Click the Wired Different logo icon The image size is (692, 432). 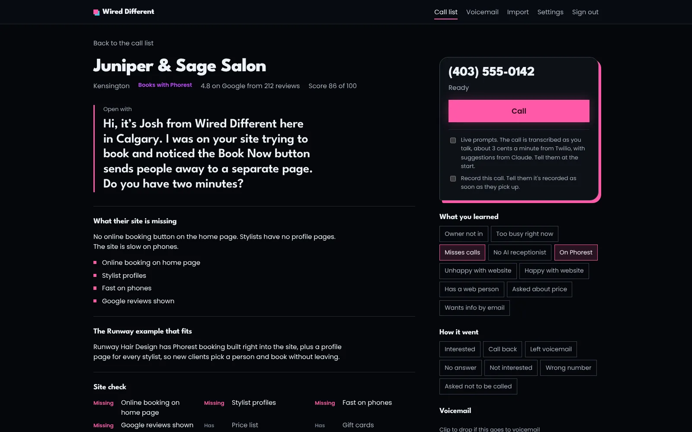click(96, 12)
